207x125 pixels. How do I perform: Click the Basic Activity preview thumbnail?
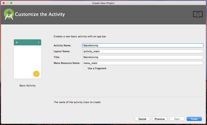pyautogui.click(x=27, y=59)
